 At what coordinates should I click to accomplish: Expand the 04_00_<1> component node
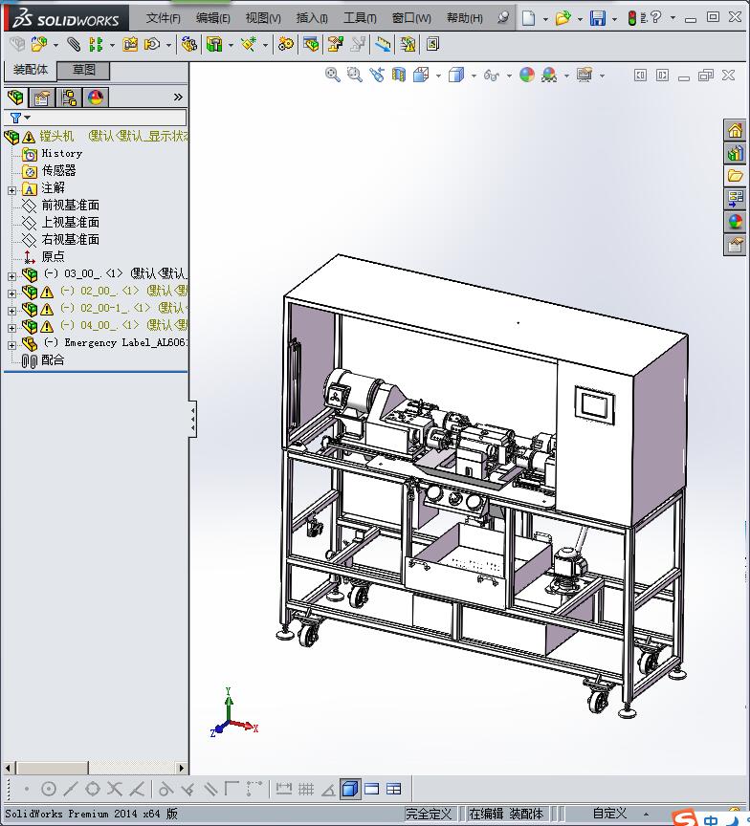click(11, 328)
